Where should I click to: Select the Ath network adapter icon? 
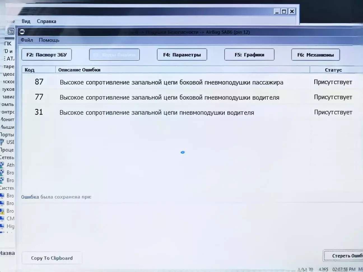2,165
